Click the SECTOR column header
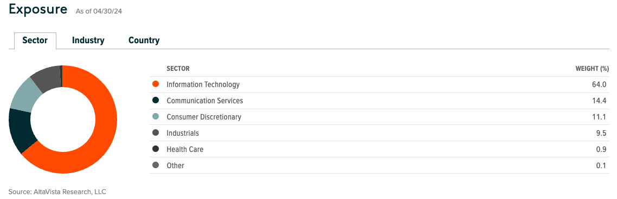Image resolution: width=617 pixels, height=199 pixels. pos(178,69)
